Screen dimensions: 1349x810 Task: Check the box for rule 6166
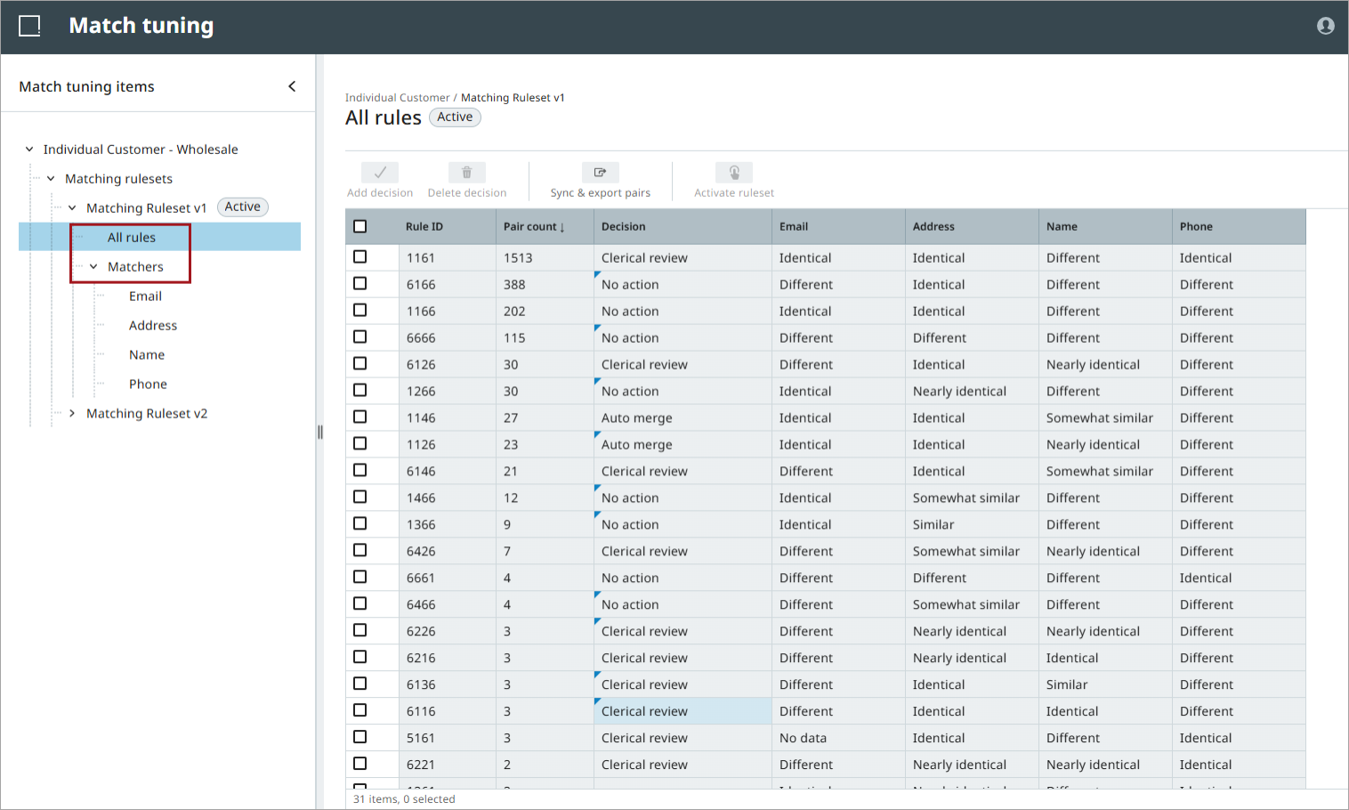[x=360, y=283]
